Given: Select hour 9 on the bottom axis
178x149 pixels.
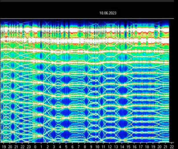Looking at the screenshot, I should [91, 146].
